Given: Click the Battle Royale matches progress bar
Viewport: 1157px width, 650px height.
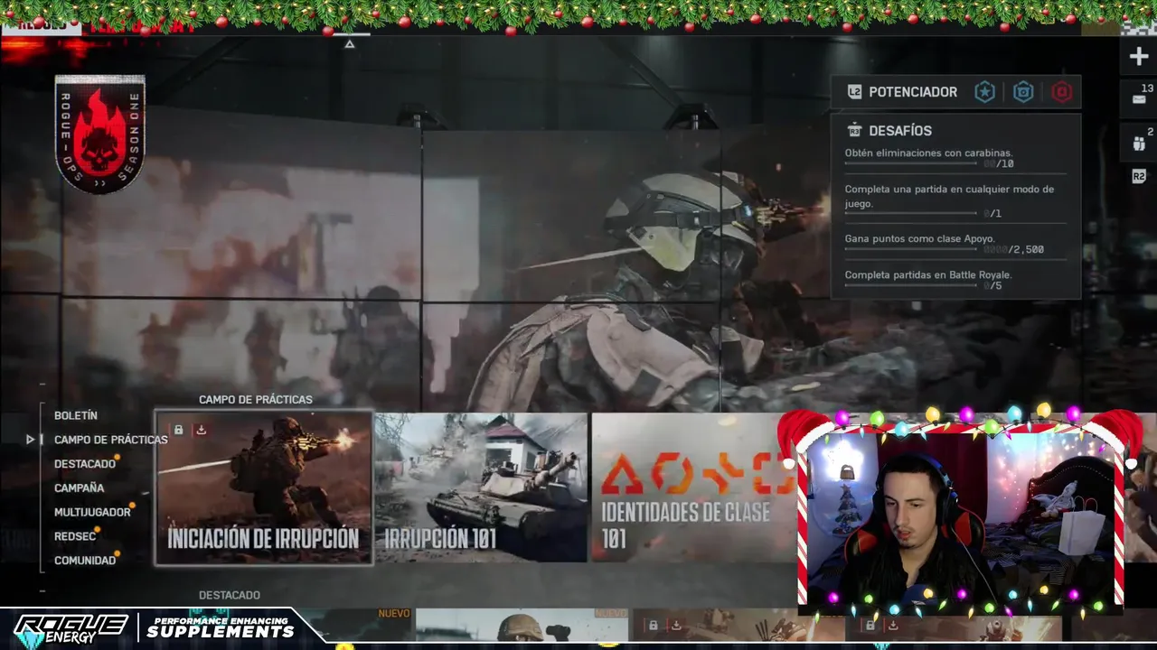Looking at the screenshot, I should tap(911, 285).
